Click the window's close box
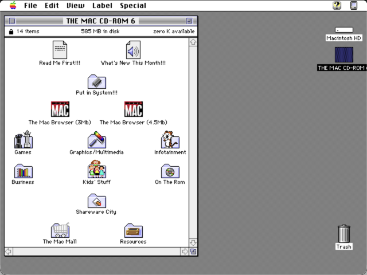 12,21
